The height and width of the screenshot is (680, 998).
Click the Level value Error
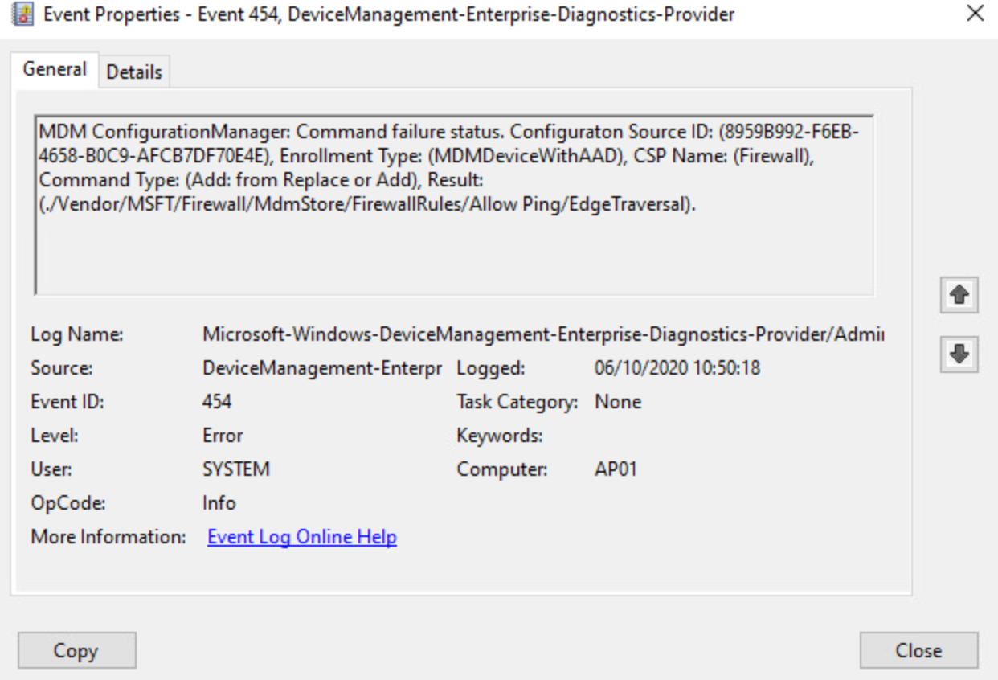(223, 436)
